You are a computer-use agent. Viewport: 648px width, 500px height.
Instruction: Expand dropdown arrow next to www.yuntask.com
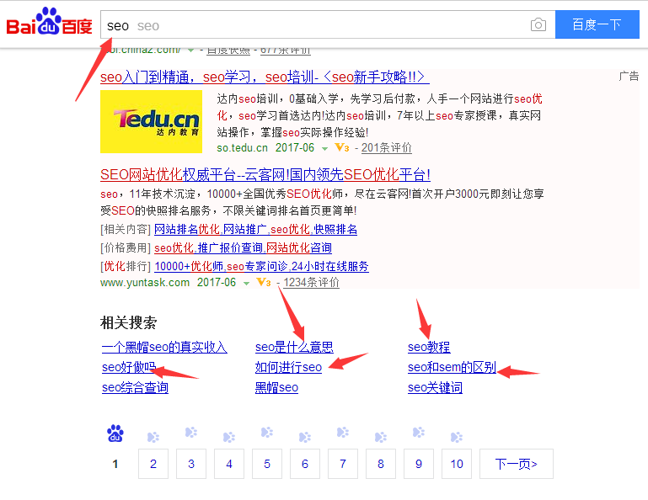click(246, 284)
